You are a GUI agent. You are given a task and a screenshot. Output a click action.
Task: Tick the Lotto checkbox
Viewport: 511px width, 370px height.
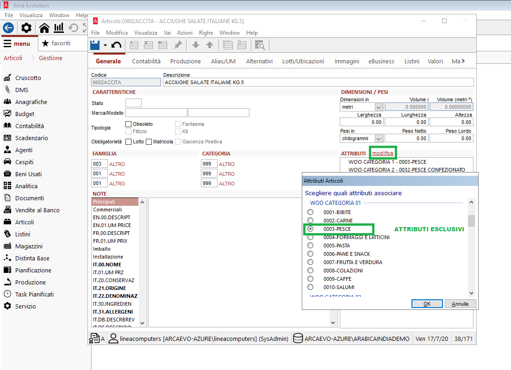[129, 142]
